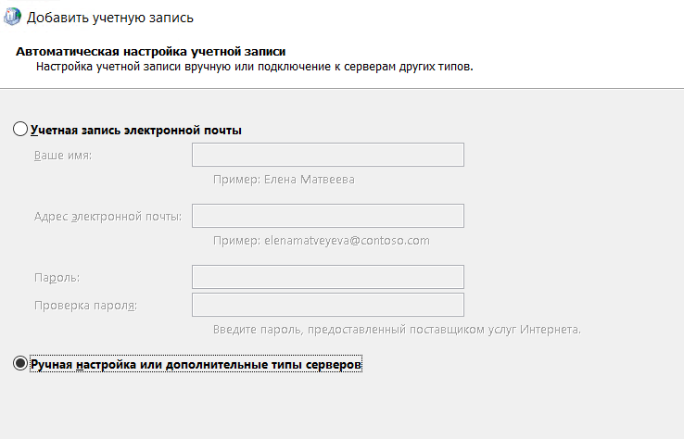Select the "Ручная настройка" radio circle
684x439 pixels.
click(x=21, y=365)
